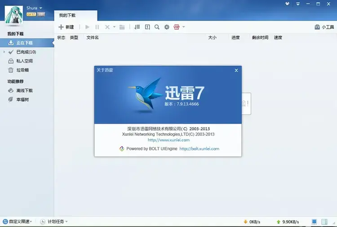Click the sort tasks list icon
337x227 pixels.
(137, 27)
